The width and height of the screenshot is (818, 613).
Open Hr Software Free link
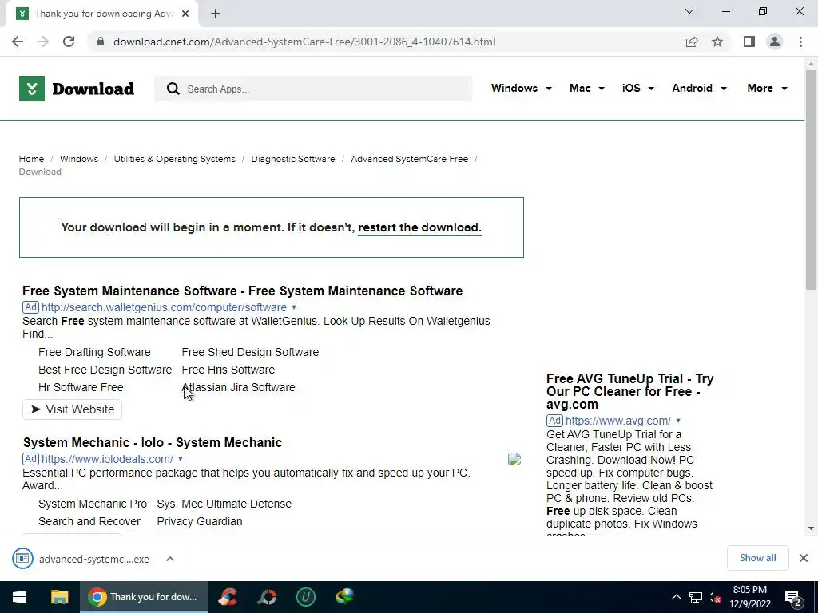(x=81, y=387)
